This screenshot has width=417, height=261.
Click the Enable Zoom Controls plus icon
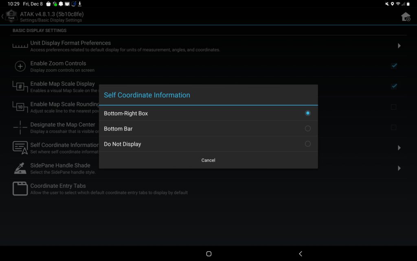pyautogui.click(x=20, y=66)
